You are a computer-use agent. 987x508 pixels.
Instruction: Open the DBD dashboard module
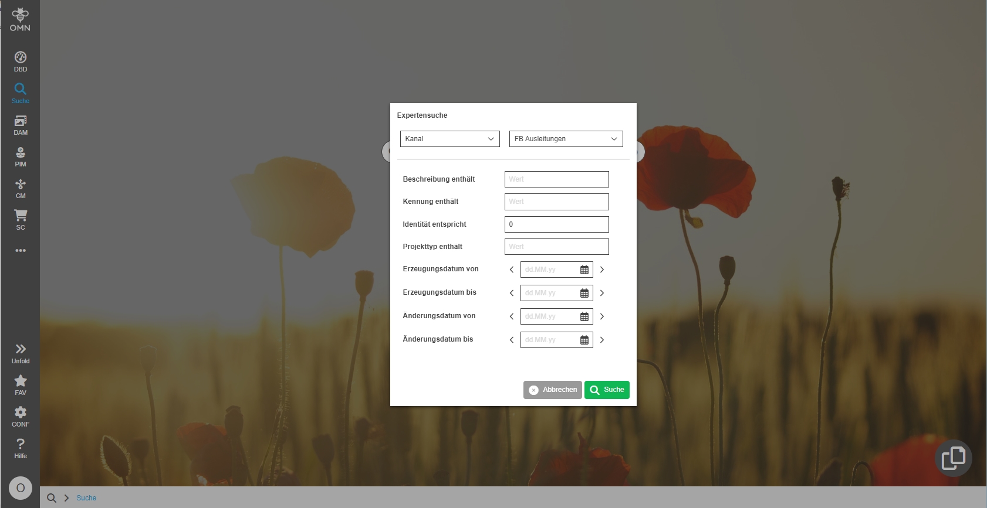point(21,62)
